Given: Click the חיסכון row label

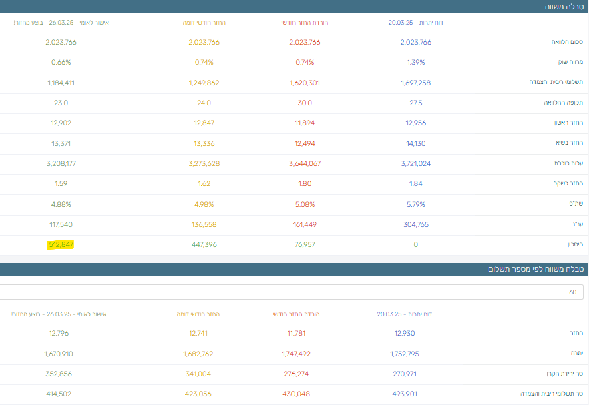Looking at the screenshot, I should (574, 245).
